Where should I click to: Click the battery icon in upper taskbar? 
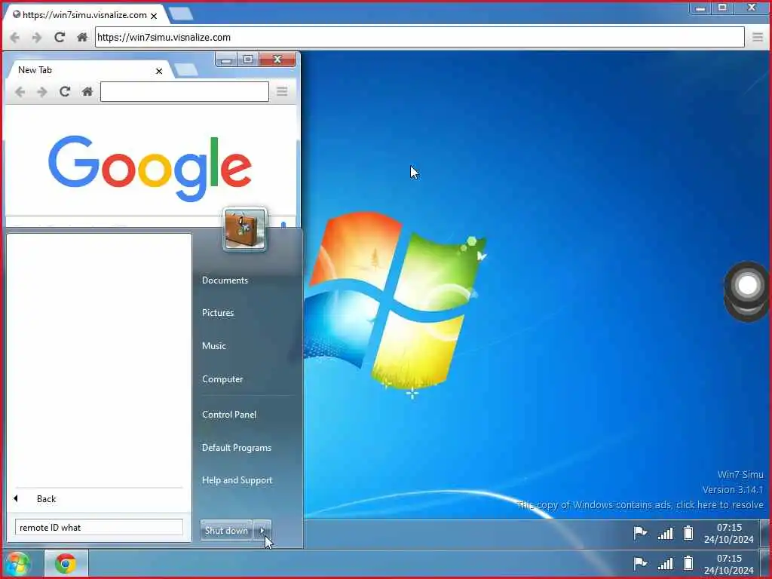(x=688, y=533)
